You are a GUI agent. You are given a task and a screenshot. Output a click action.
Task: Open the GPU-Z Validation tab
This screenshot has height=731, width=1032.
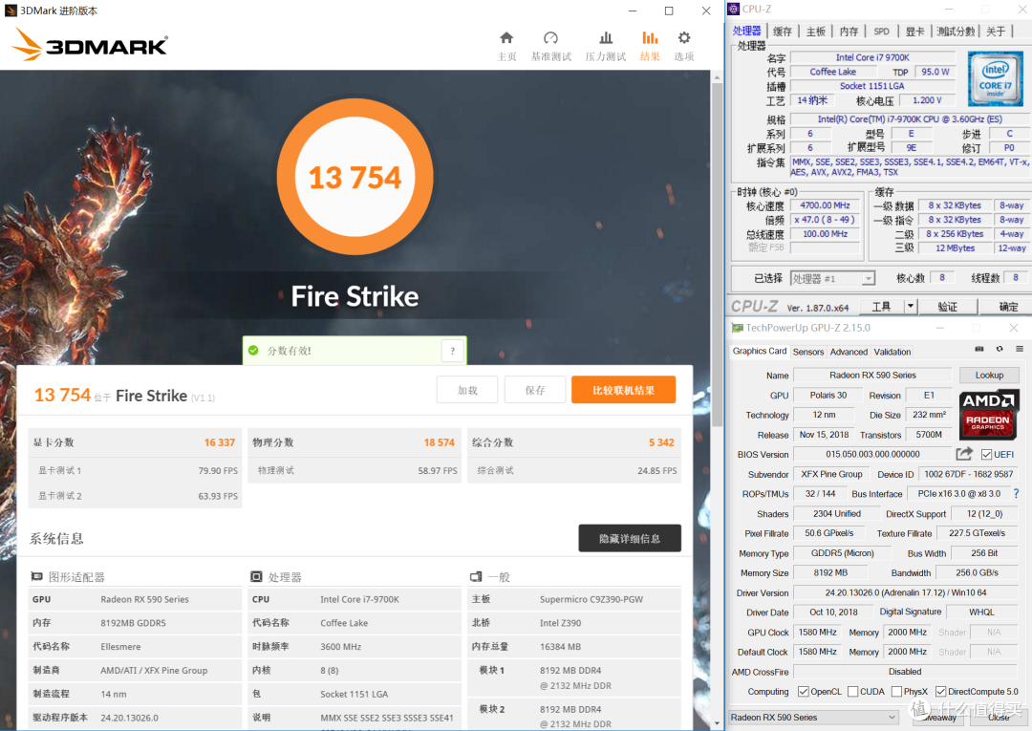(x=892, y=352)
